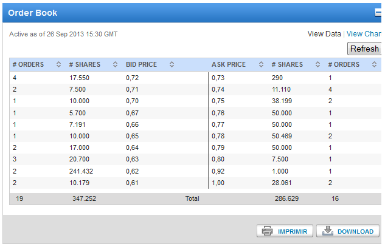Image resolution: width=385 pixels, height=247 pixels.
Task: Select shares value 17.000
Action: point(79,147)
